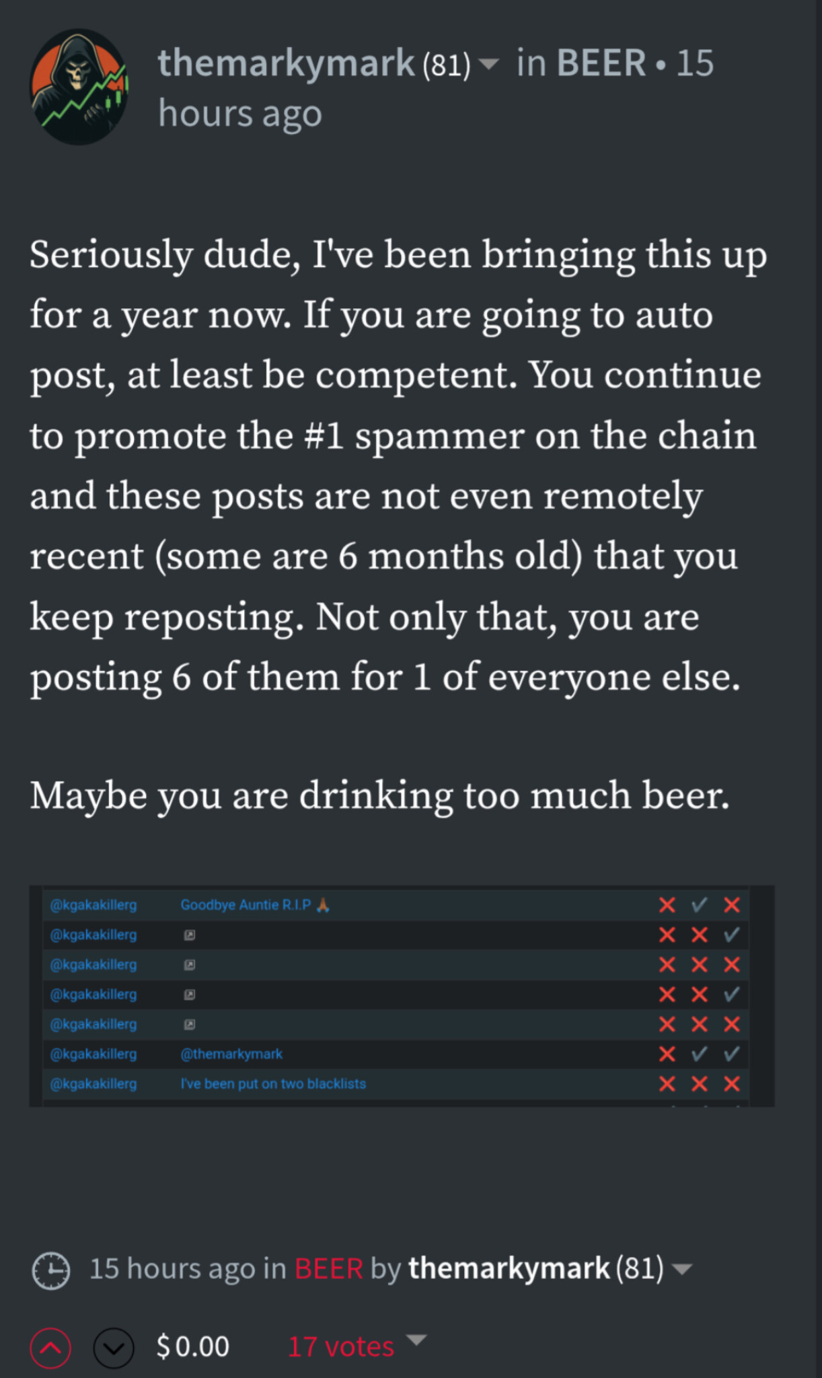Select the red BEER tag in the footer

pos(328,1269)
